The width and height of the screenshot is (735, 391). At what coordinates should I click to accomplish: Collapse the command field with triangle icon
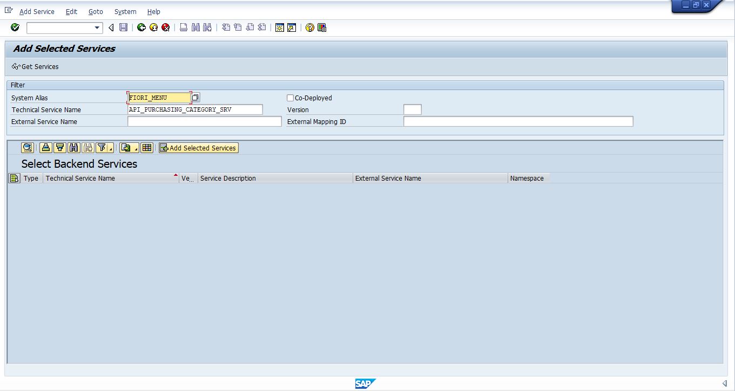[111, 28]
